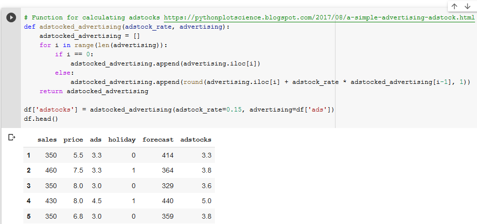The image size is (477, 224).
Task: Click the 'for i in range' loop line
Action: (x=104, y=45)
